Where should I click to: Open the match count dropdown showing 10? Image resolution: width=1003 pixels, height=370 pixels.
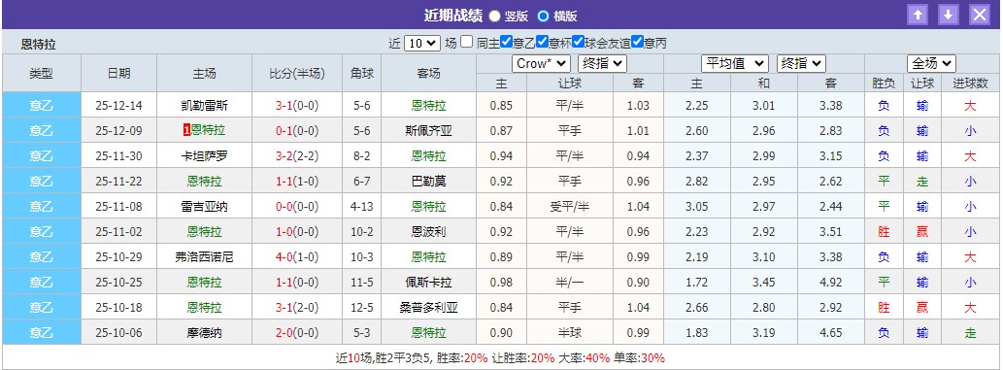click(x=422, y=43)
